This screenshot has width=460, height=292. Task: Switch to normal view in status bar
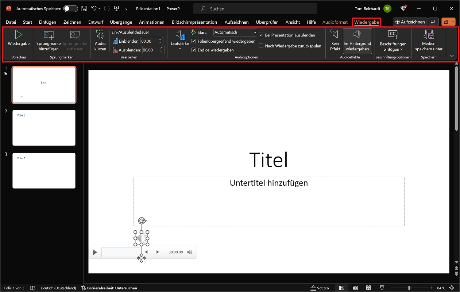point(341,288)
